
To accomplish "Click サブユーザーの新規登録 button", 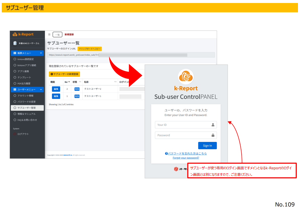I will (x=64, y=74).
